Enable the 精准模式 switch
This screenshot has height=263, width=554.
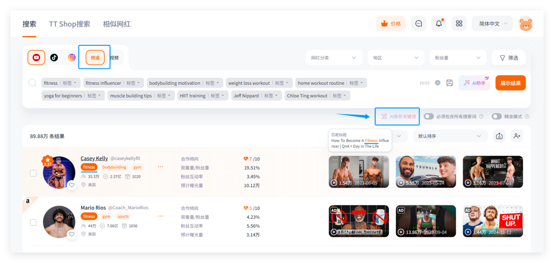[x=496, y=117]
